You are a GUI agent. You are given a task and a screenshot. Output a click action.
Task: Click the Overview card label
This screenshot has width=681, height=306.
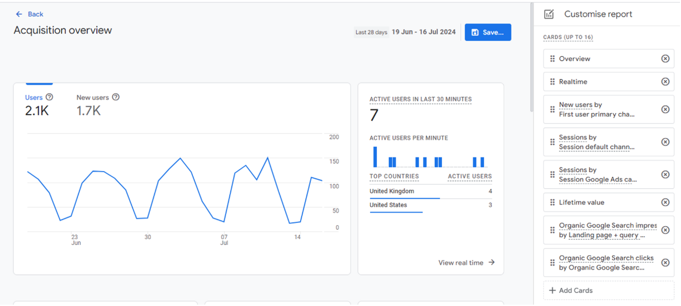[575, 59]
